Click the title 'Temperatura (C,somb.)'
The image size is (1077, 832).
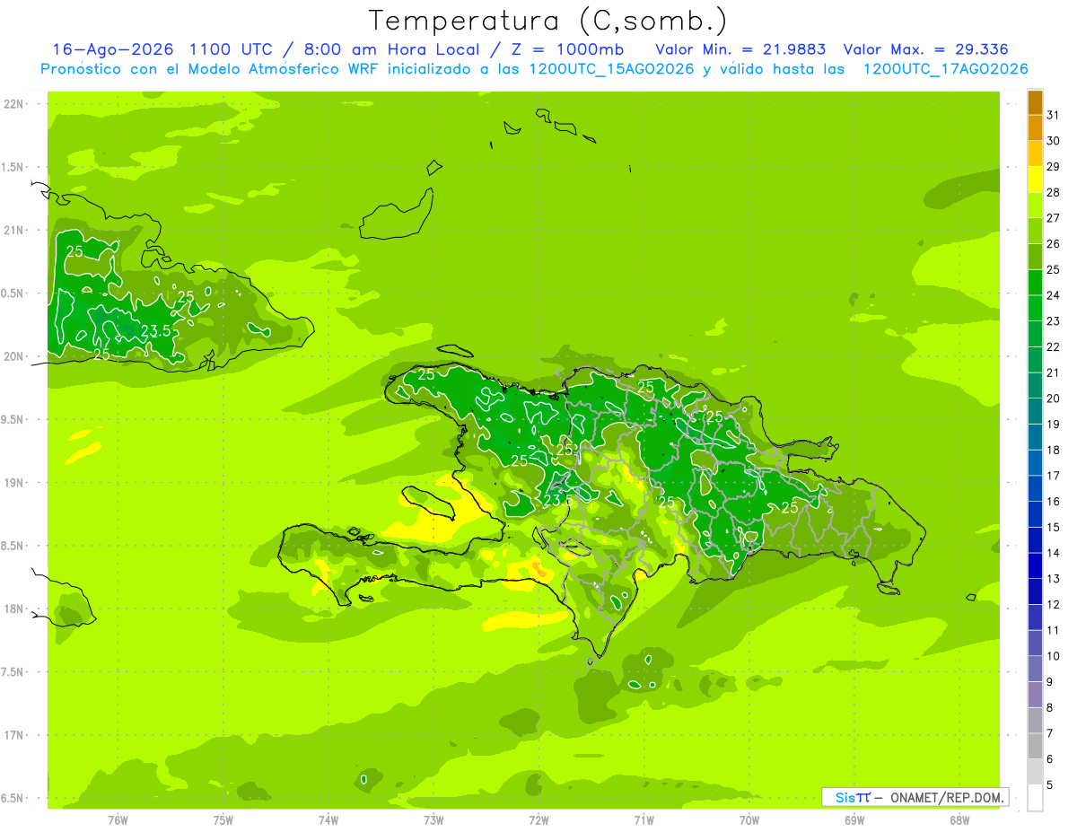(x=547, y=21)
